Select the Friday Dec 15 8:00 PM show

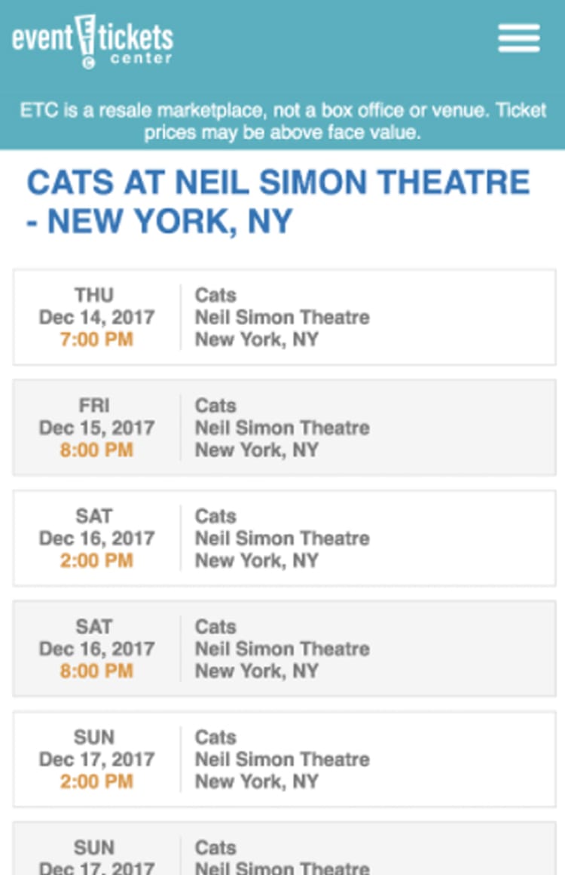284,428
